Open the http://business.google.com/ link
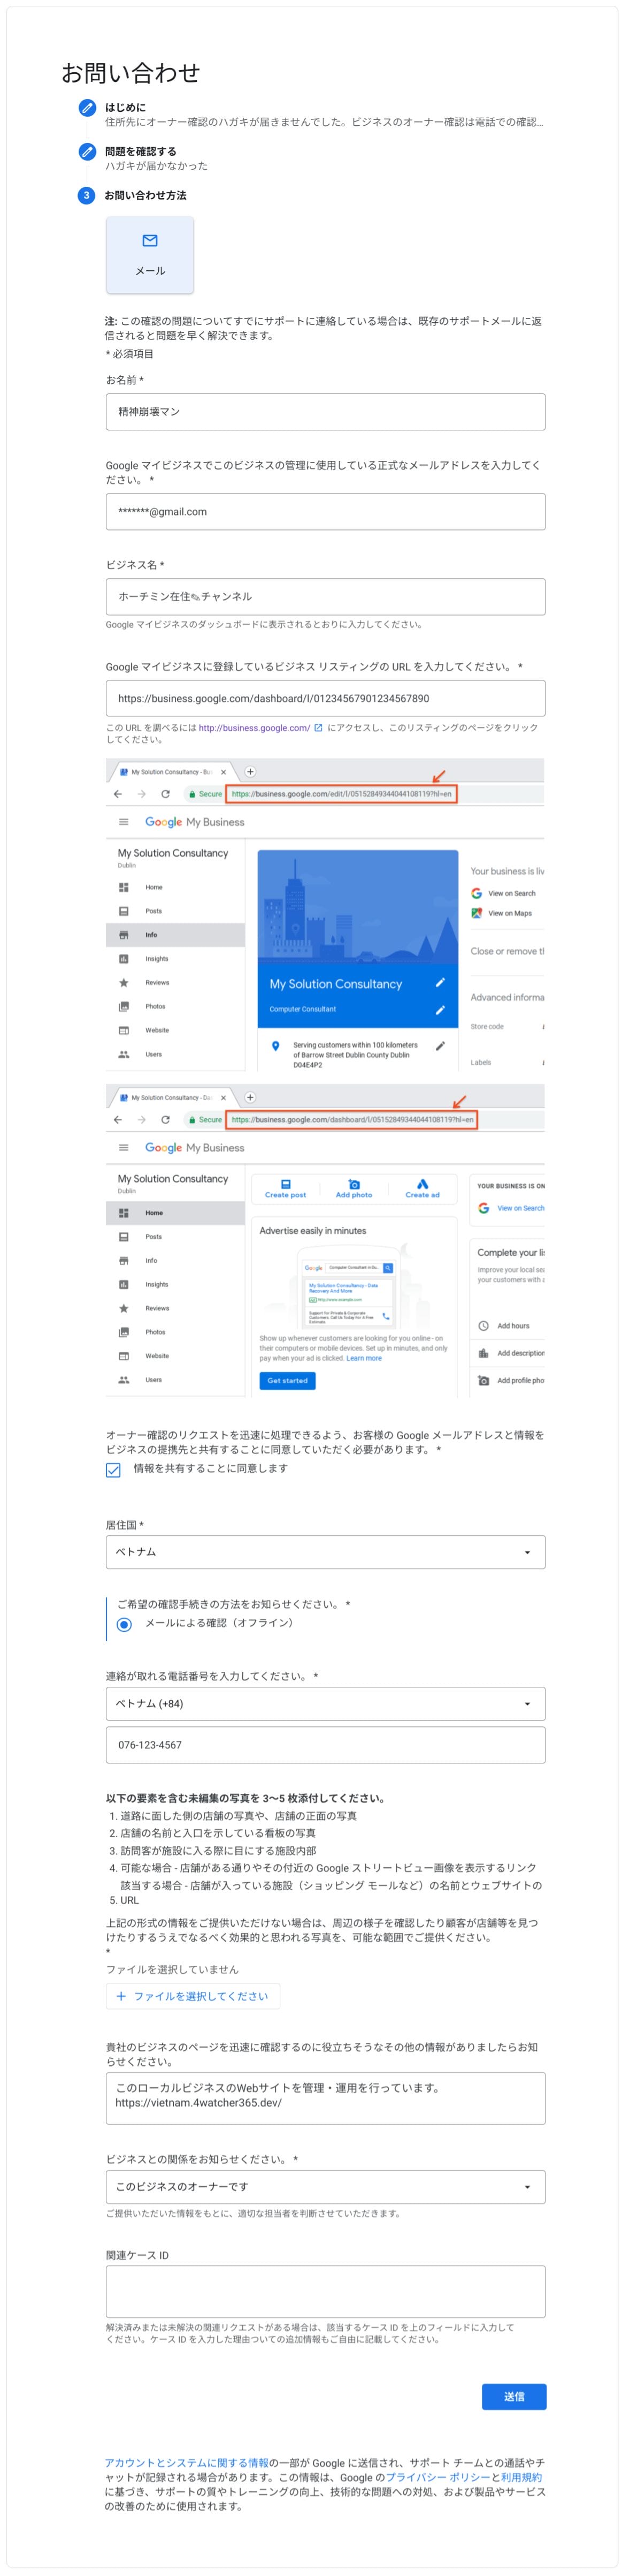This screenshot has height=2576, width=630. pyautogui.click(x=253, y=729)
